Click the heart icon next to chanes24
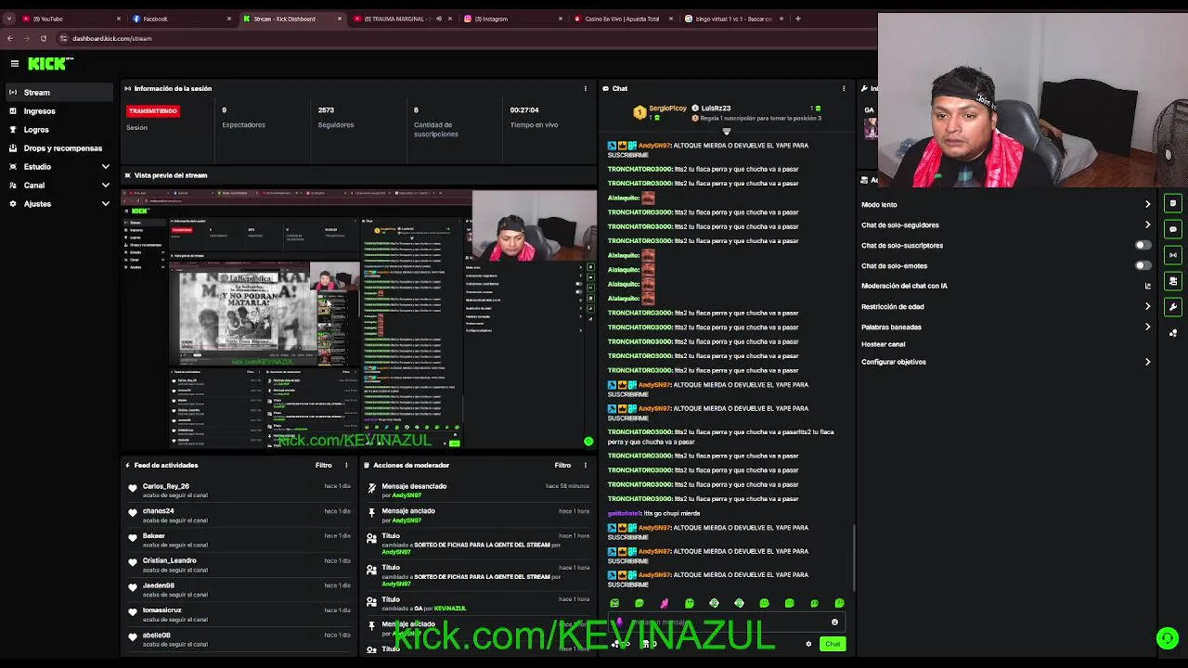 pos(133,513)
